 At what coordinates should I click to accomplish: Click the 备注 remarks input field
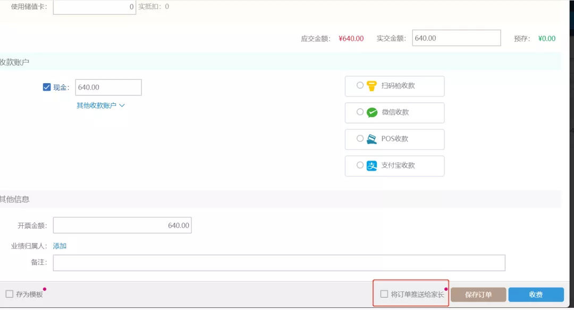point(279,263)
